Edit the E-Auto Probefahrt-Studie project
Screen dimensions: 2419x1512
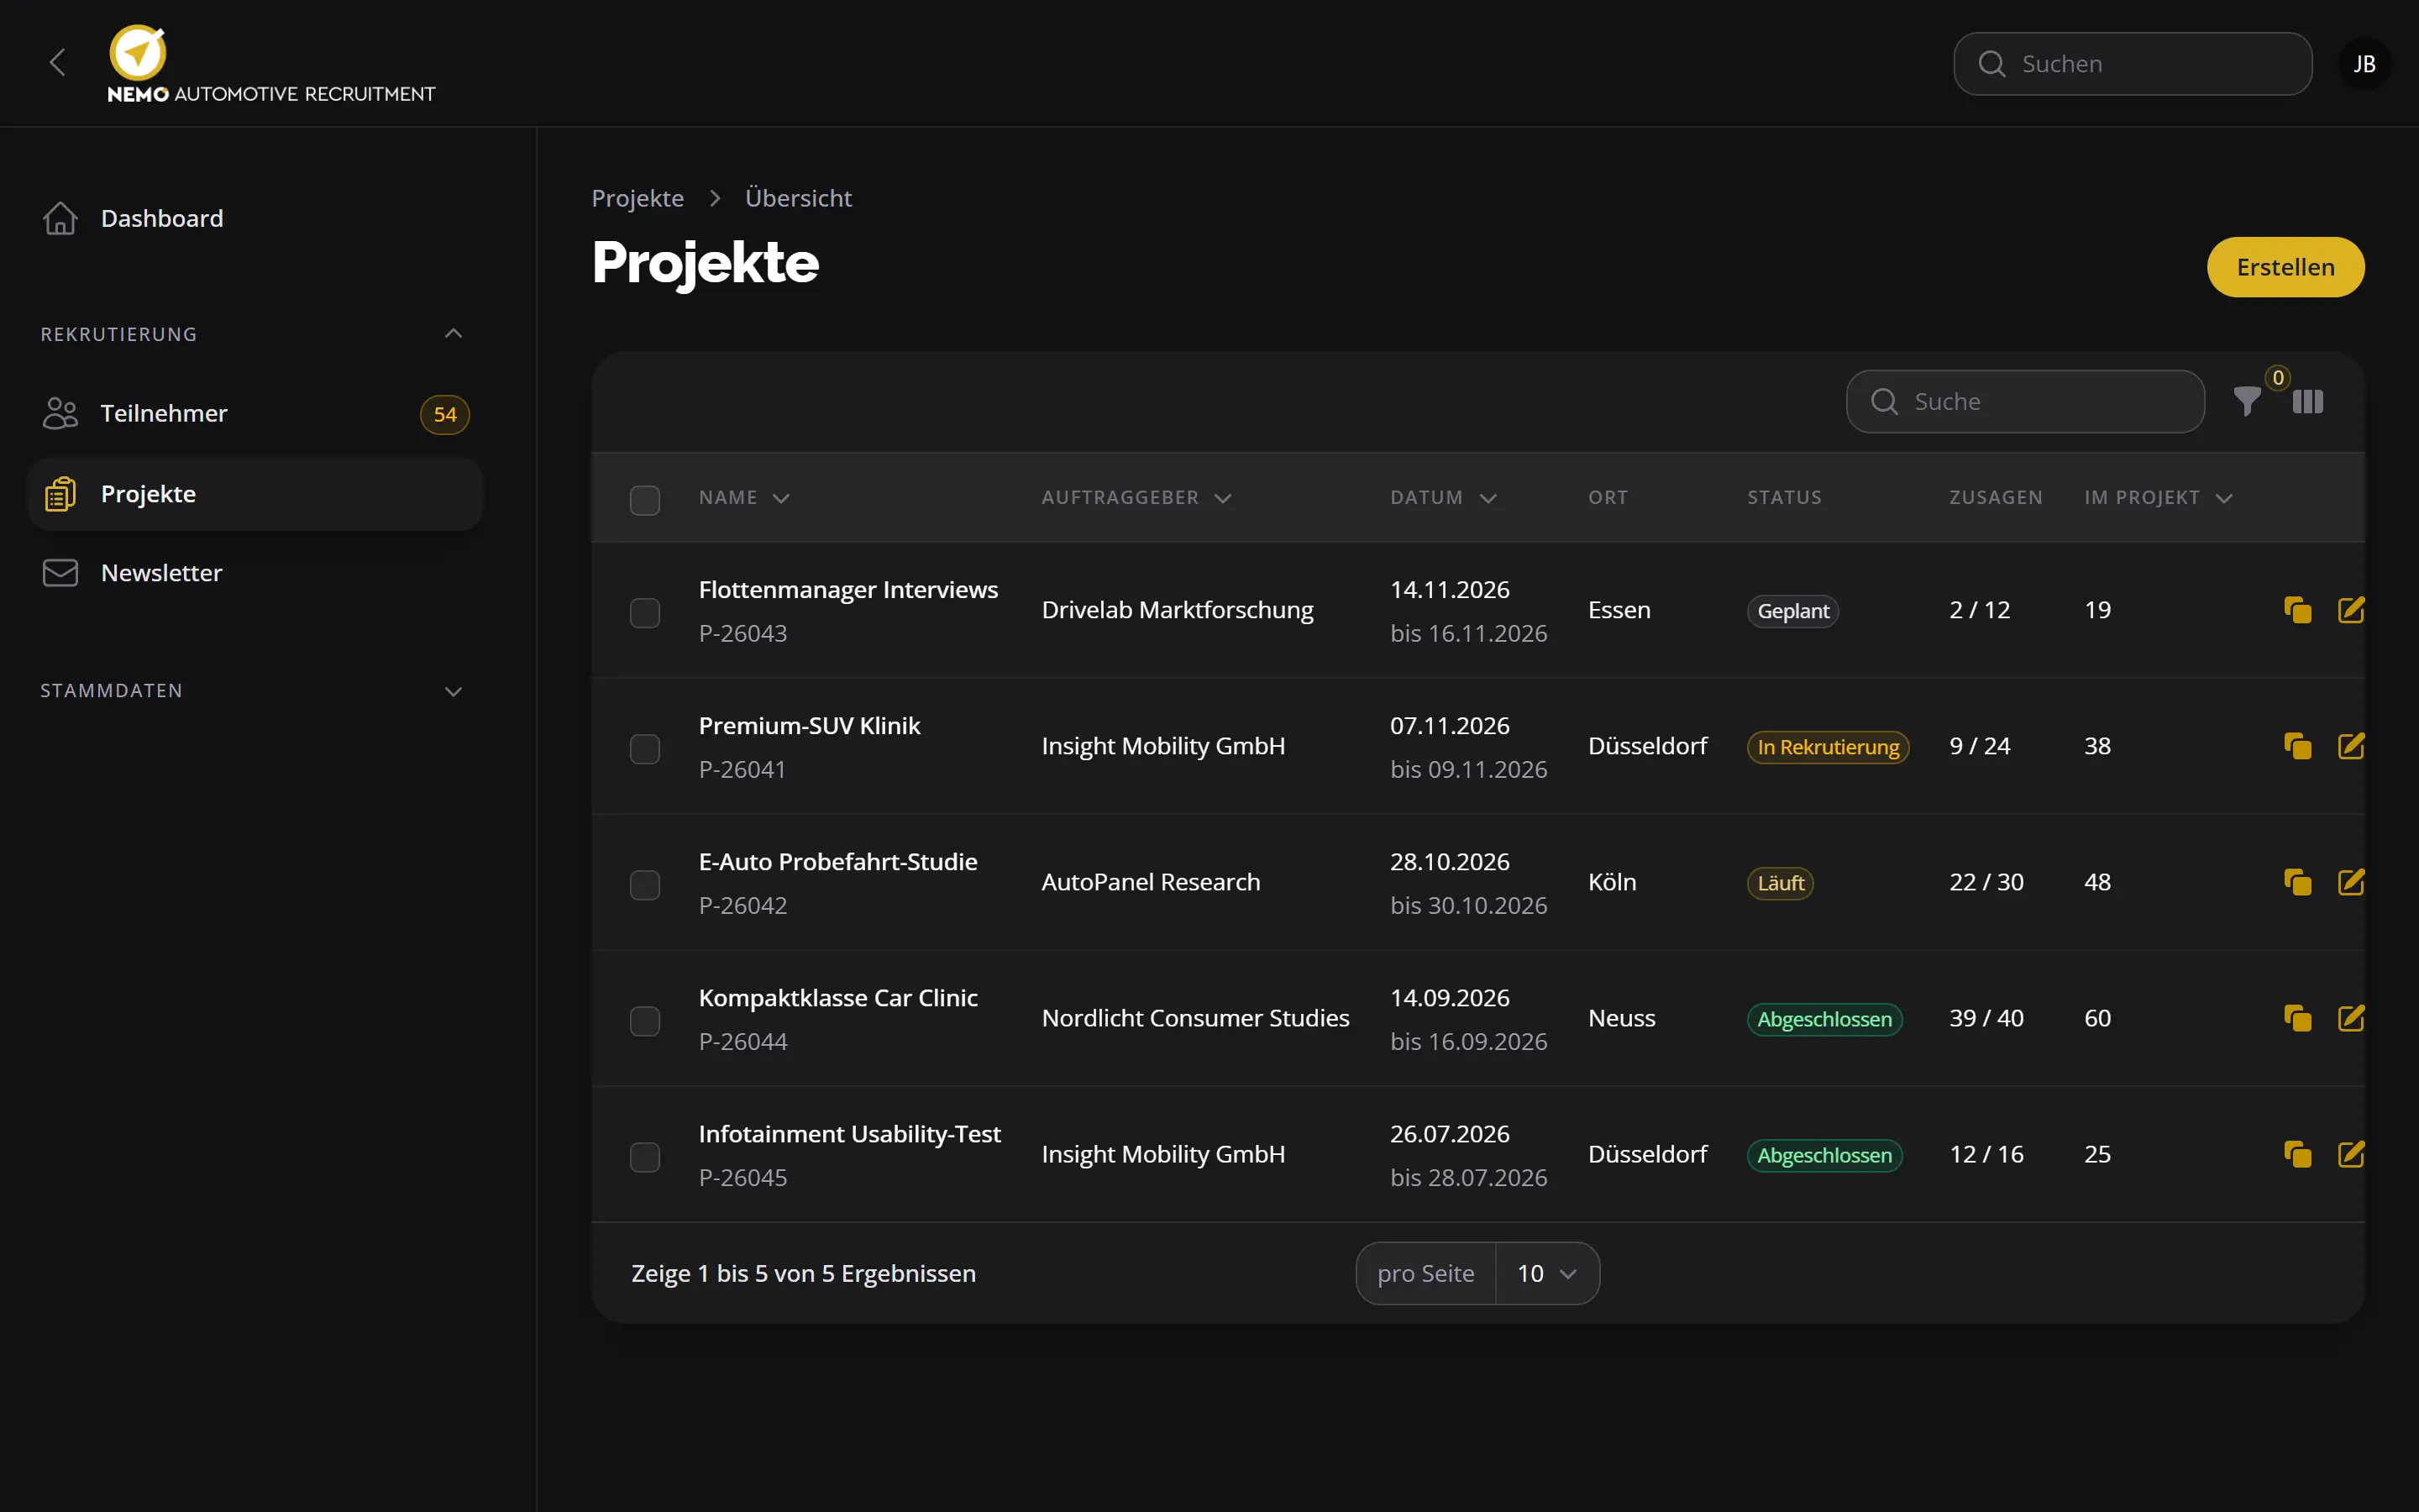pos(2351,882)
